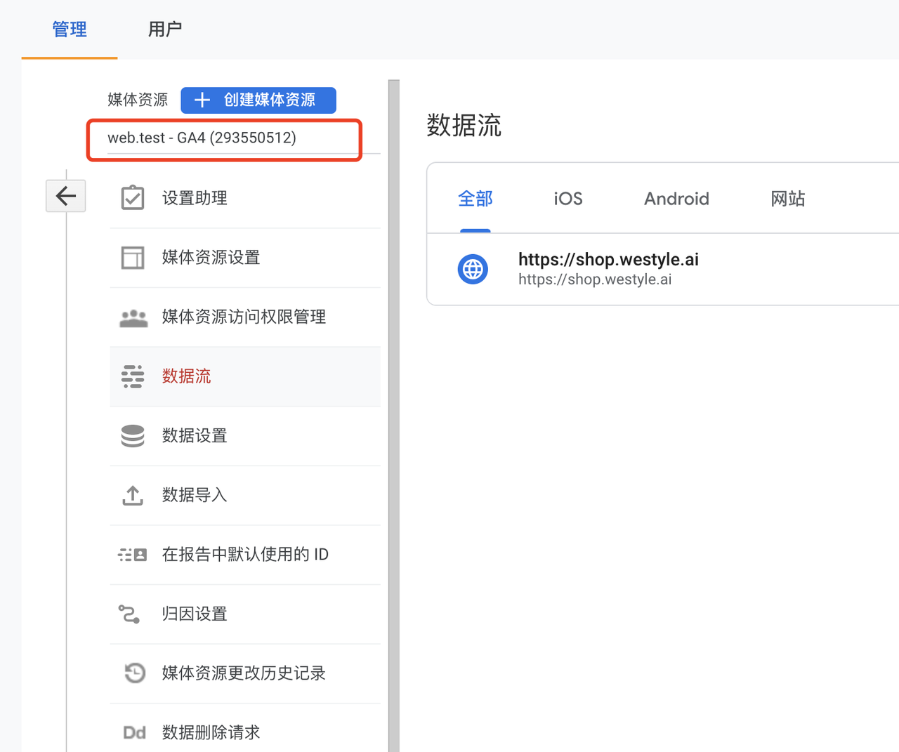Click the data import upload icon
The height and width of the screenshot is (752, 899).
click(133, 496)
